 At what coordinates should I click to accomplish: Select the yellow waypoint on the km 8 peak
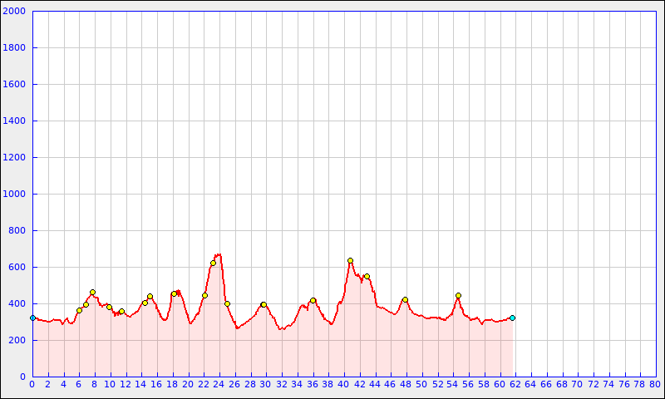[92, 293]
